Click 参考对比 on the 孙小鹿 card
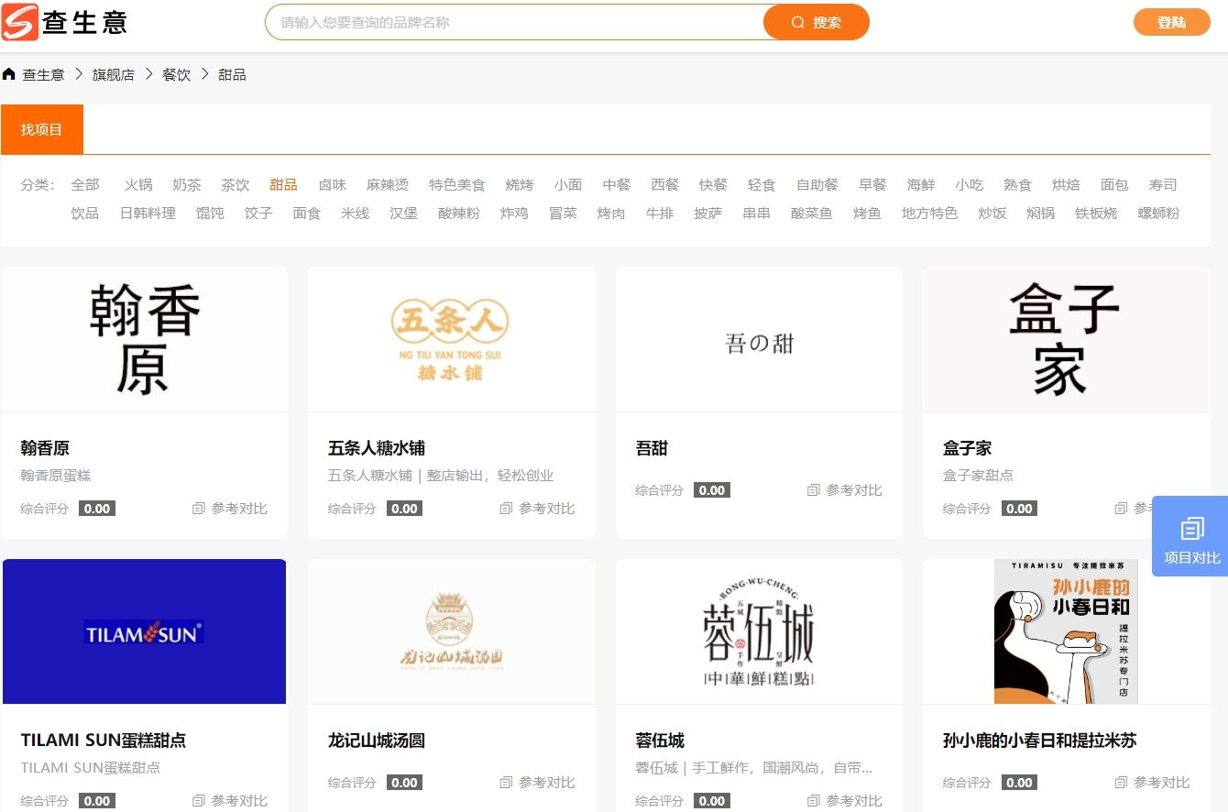This screenshot has width=1228, height=812. 1153,783
